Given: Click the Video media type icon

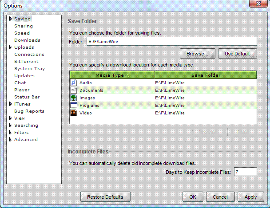Looking at the screenshot, I should point(74,113).
